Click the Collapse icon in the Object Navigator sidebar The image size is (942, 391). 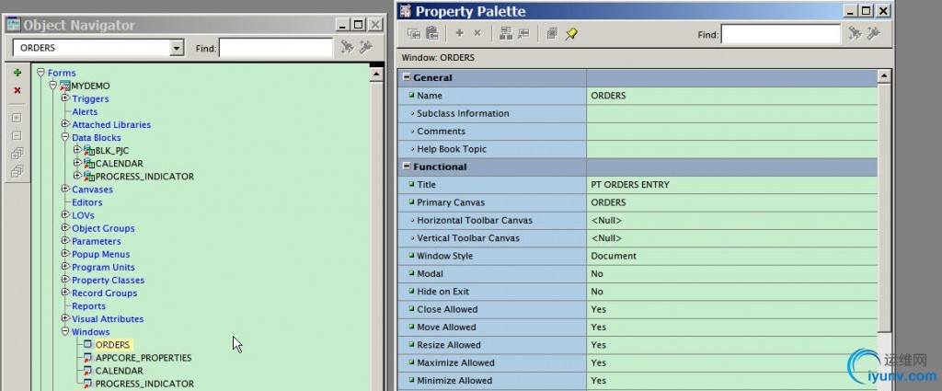pos(17,136)
